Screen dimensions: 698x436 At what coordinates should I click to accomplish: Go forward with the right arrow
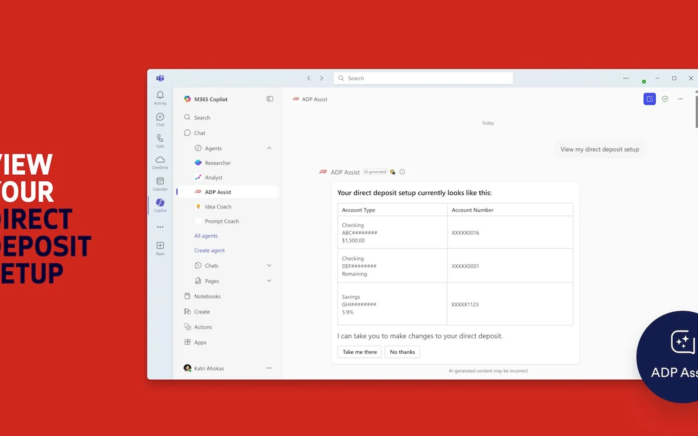(322, 78)
